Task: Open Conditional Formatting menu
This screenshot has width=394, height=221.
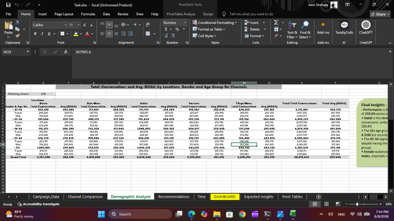Action: point(215,22)
